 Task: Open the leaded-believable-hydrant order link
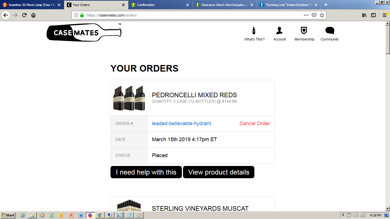(x=182, y=123)
